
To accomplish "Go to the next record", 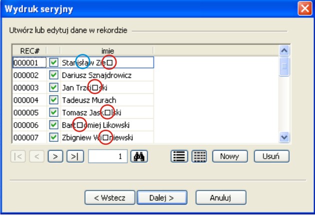I will coord(55,156).
